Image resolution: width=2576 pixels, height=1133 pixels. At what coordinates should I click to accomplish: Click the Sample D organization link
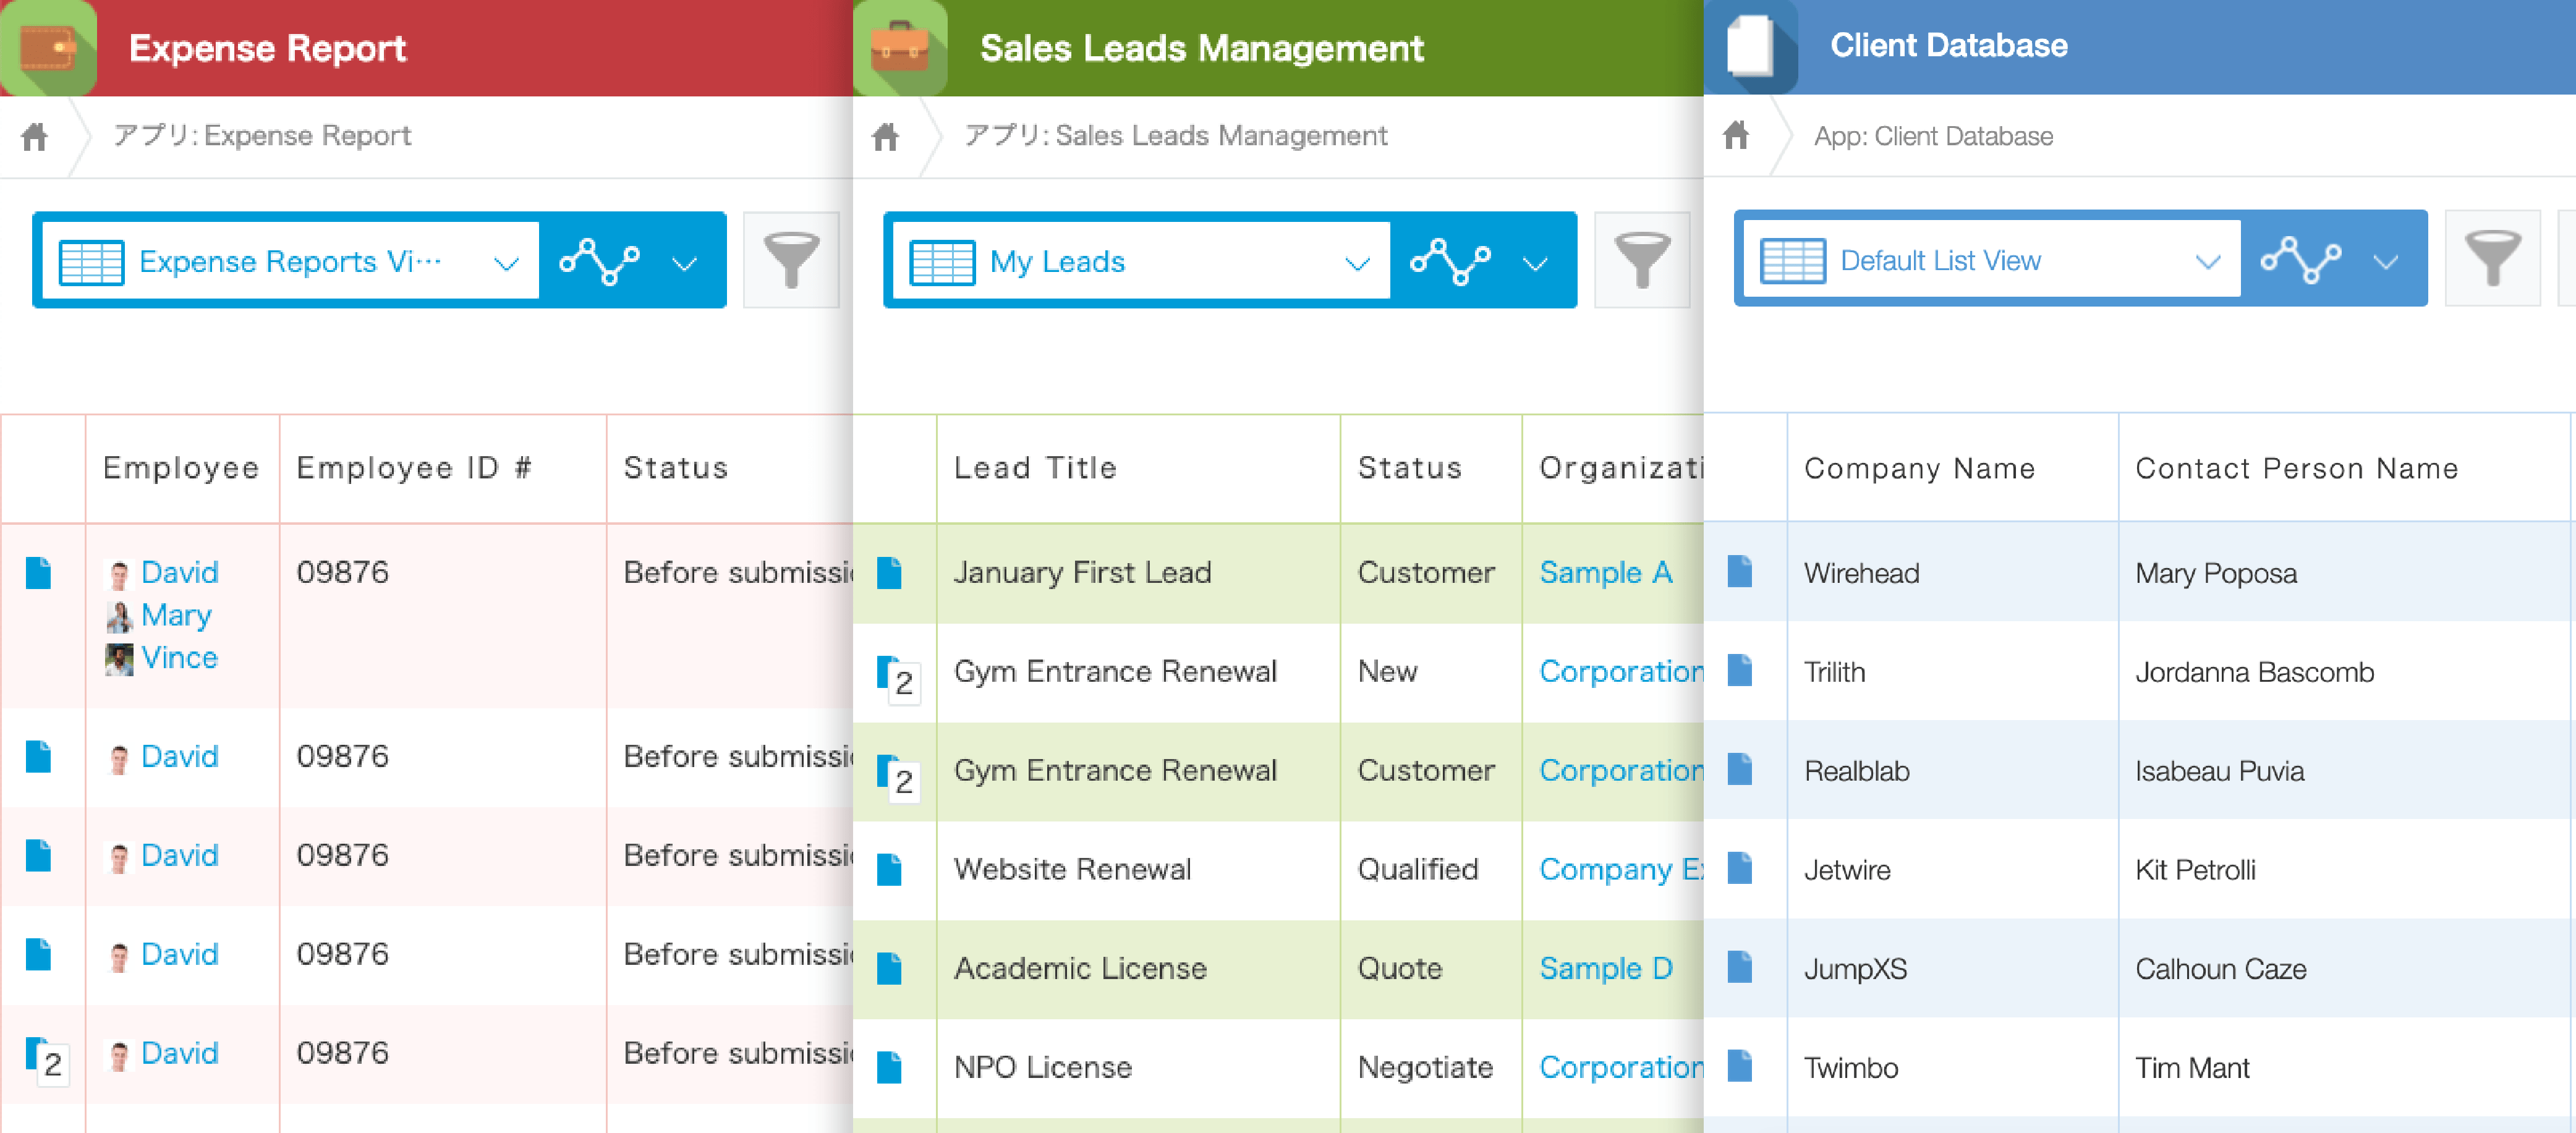tap(1605, 968)
